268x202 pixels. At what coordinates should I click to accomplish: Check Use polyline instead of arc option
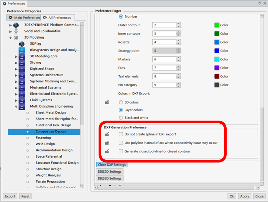[x=121, y=143]
